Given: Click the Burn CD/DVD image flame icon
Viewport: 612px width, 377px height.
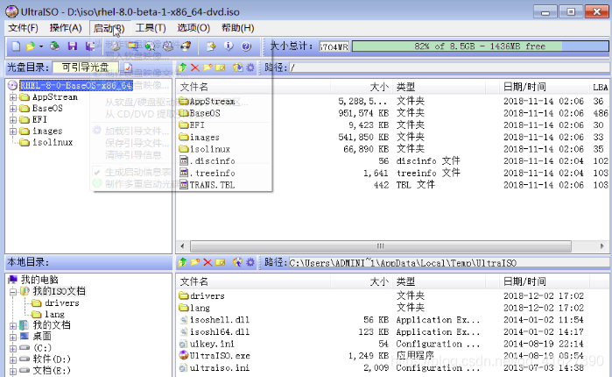Looking at the screenshot, I should pos(186,46).
